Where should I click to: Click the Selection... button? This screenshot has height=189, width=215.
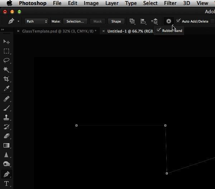point(75,21)
